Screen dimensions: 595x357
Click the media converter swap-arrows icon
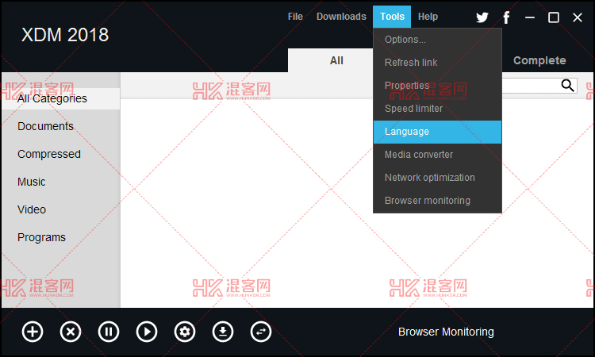261,332
